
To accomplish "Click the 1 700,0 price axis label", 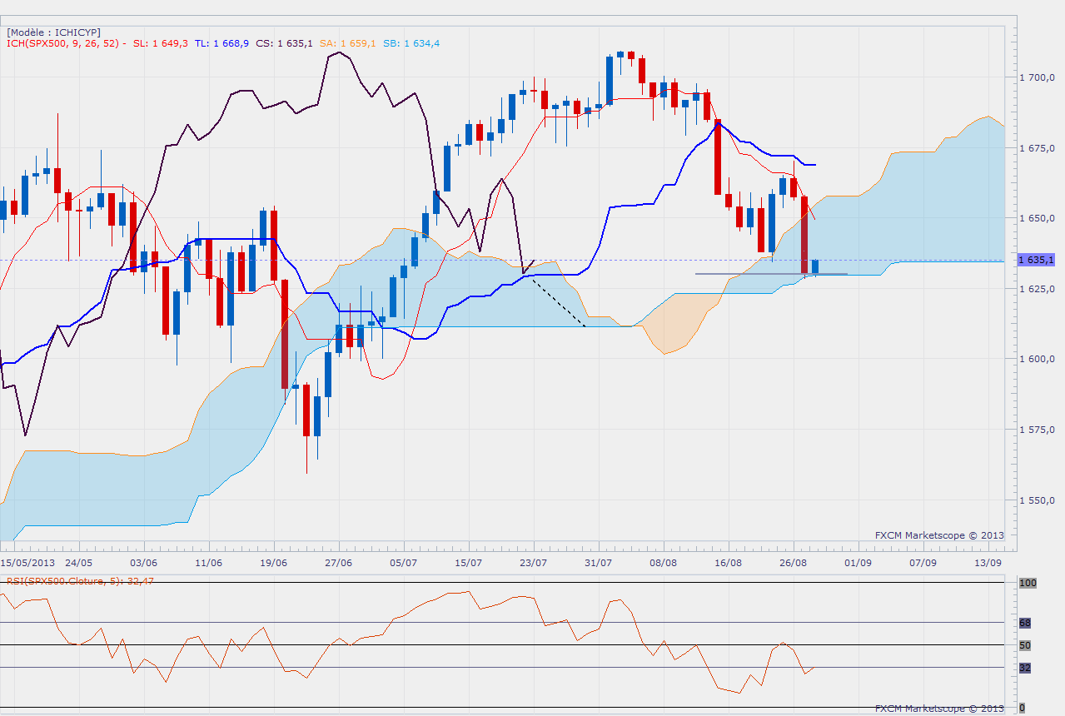I will click(1038, 77).
